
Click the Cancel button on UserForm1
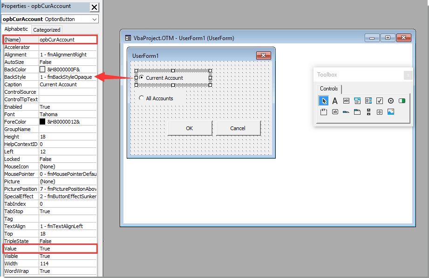(x=238, y=128)
